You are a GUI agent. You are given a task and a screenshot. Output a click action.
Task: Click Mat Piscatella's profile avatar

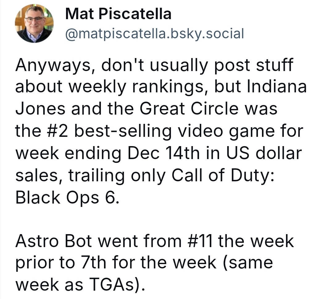(34, 23)
